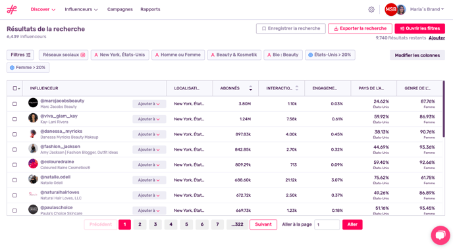Open Ajouter à dropdown for @viva_glam_kay
The width and height of the screenshot is (453, 250).
pos(149,119)
